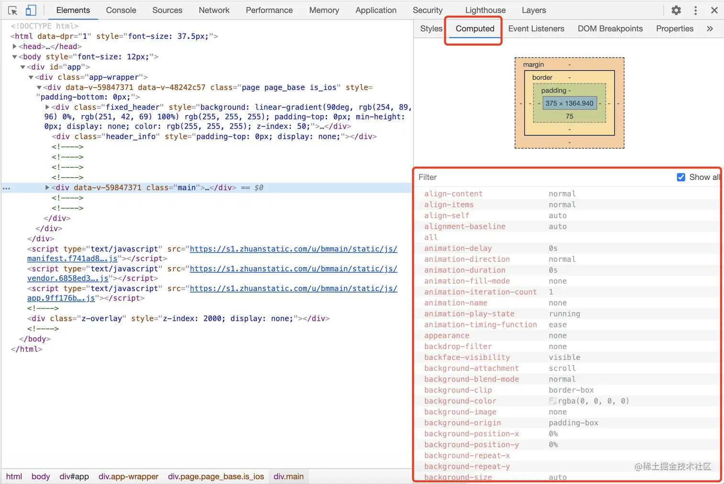Collapse the app-wrapper div node
Viewport: 724px width, 484px height.
pyautogui.click(x=31, y=77)
